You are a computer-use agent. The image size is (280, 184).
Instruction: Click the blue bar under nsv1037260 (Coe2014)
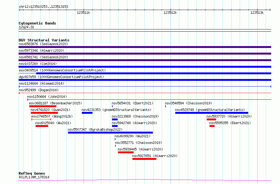coord(145,67)
